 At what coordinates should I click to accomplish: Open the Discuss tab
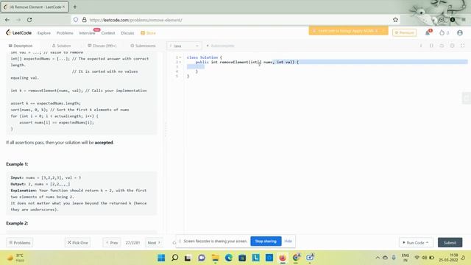(x=102, y=46)
